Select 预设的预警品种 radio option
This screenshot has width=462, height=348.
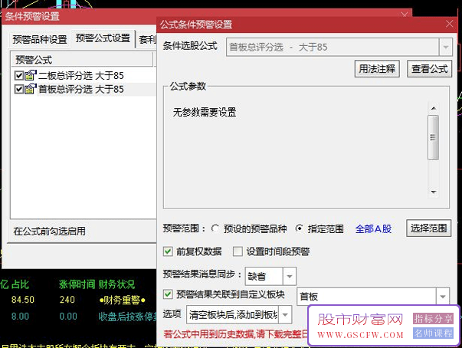215,228
